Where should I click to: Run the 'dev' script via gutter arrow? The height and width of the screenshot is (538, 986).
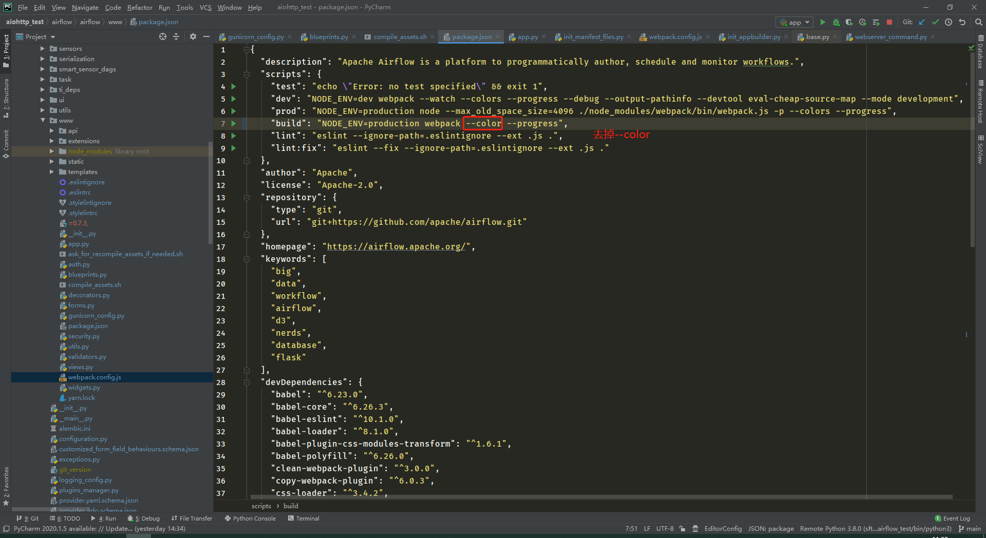click(234, 99)
